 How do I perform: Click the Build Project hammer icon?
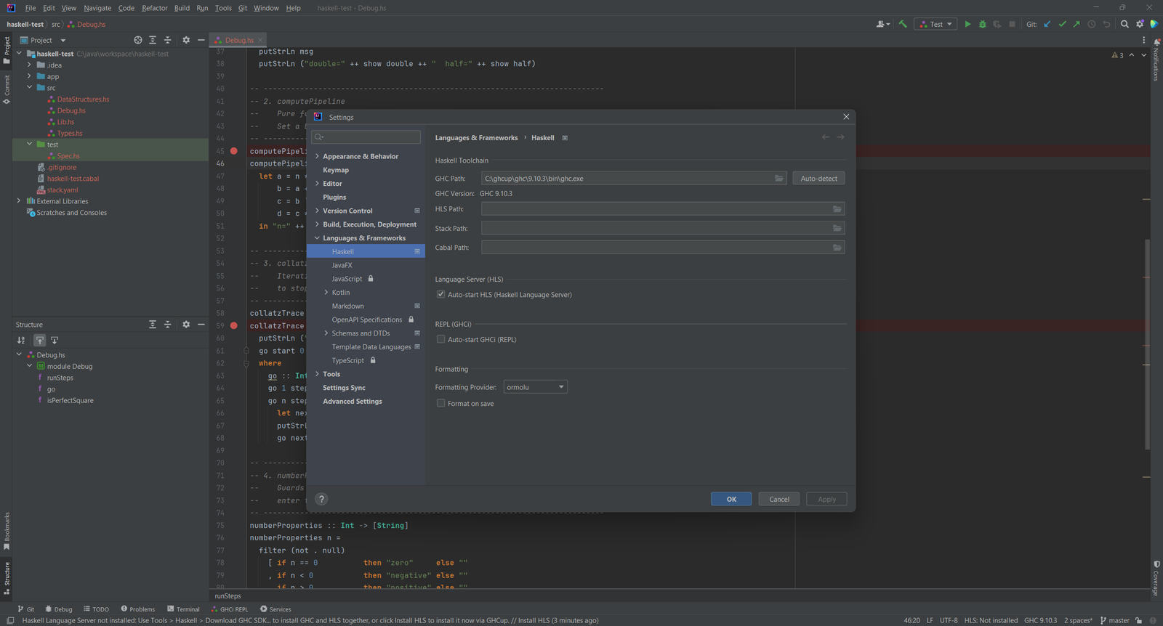pyautogui.click(x=903, y=24)
